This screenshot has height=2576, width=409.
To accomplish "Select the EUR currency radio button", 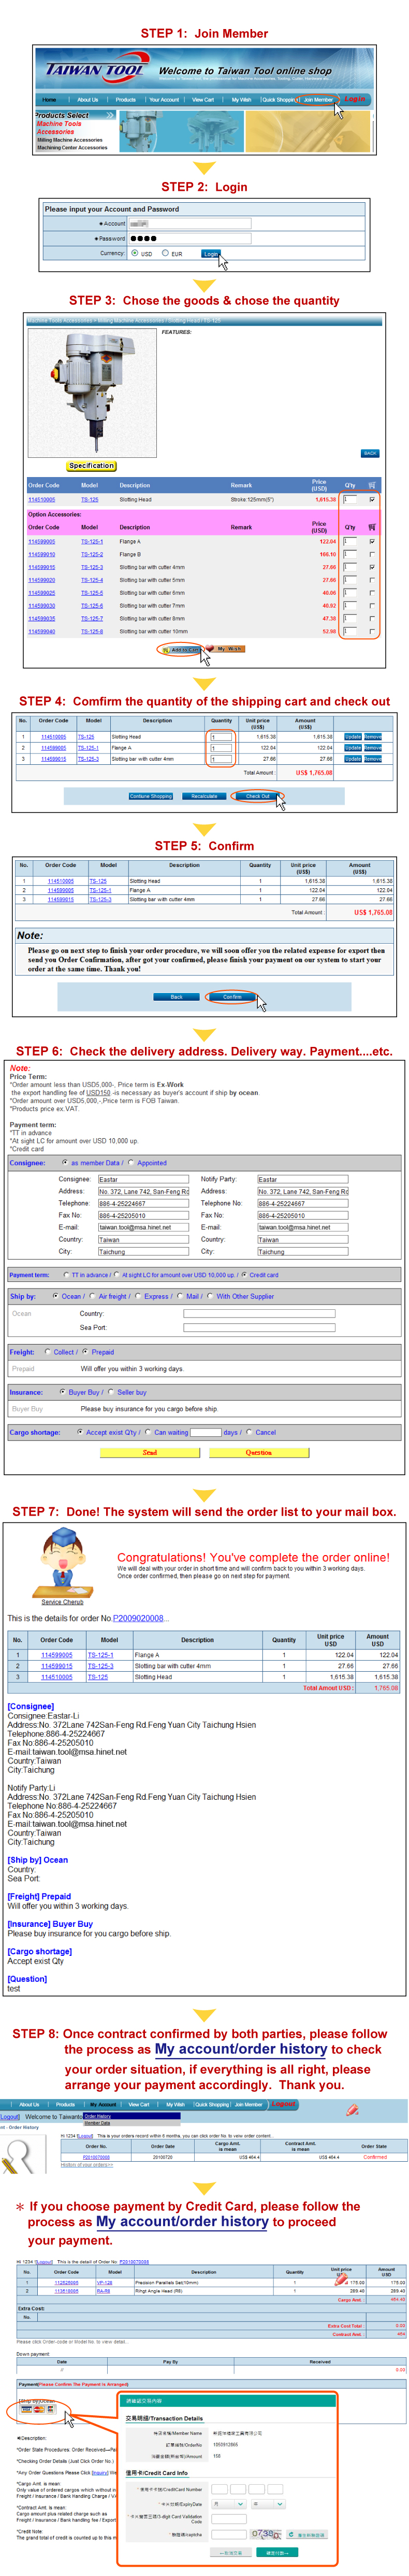I will 166,253.
